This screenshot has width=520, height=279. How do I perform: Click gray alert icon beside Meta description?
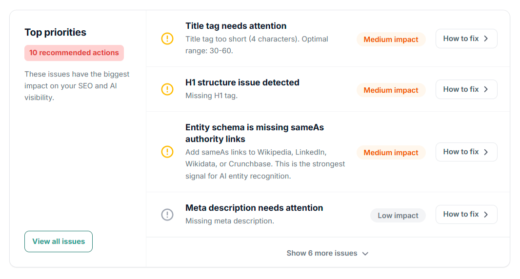pos(167,215)
